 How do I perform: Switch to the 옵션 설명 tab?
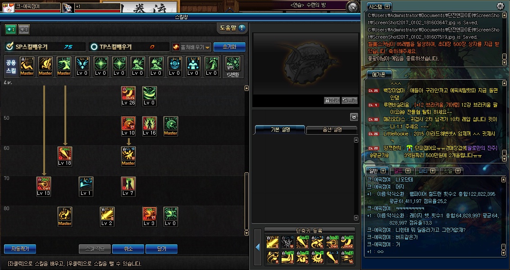click(x=332, y=129)
